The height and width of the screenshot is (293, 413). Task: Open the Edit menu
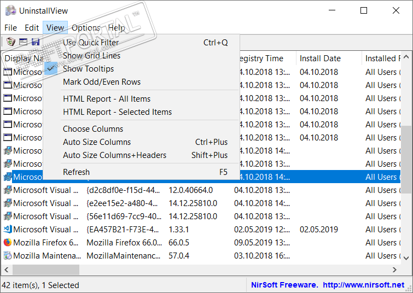[x=32, y=28]
